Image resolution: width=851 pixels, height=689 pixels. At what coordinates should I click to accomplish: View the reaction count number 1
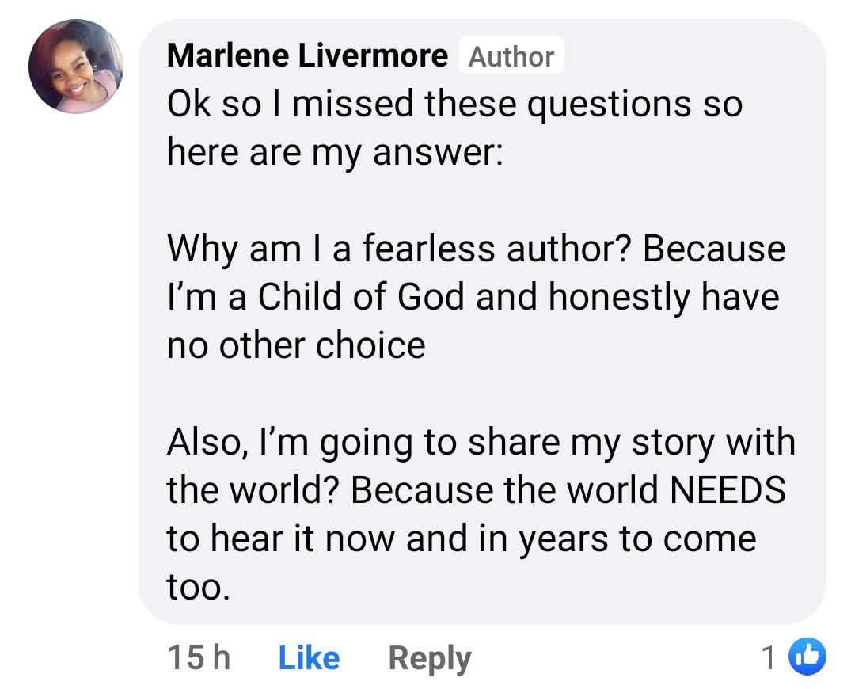(769, 657)
